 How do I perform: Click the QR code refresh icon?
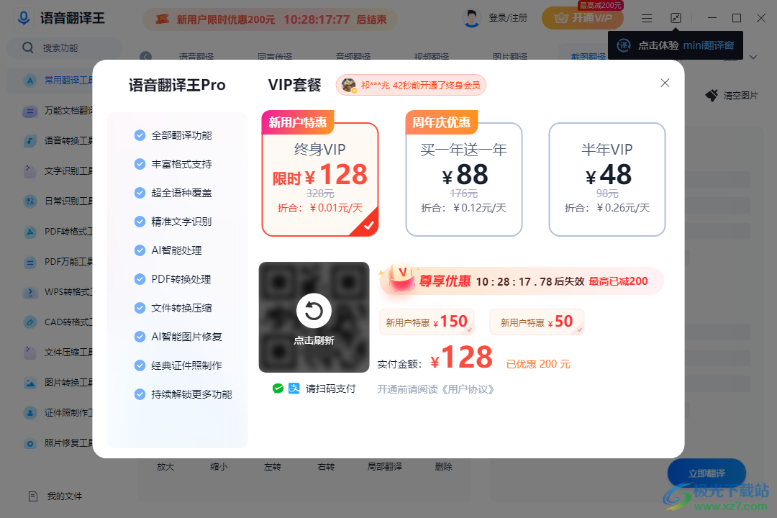pos(314,311)
